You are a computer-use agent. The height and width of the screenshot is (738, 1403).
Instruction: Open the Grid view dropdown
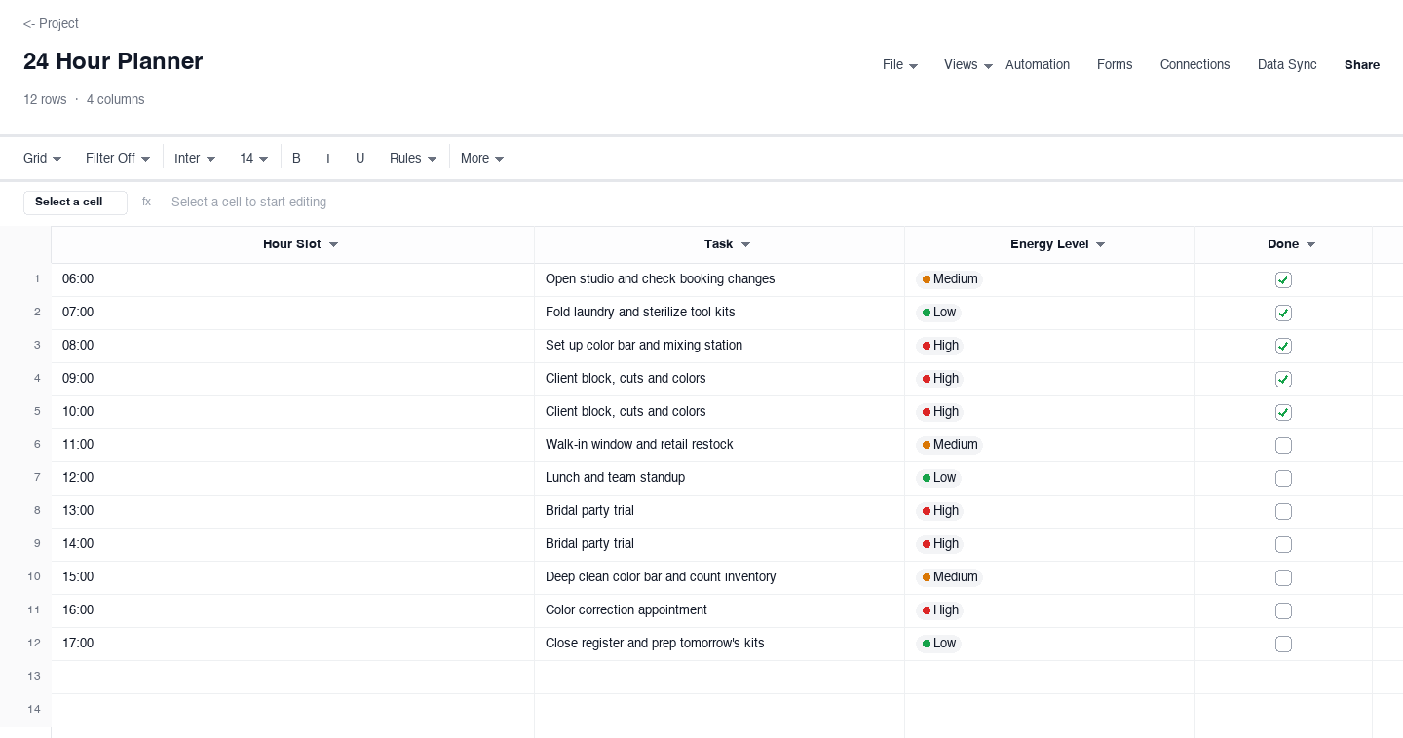[43, 158]
